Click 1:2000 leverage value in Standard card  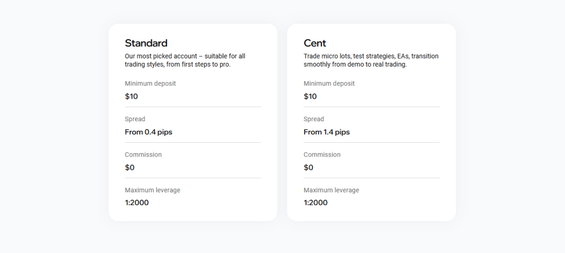pos(137,203)
